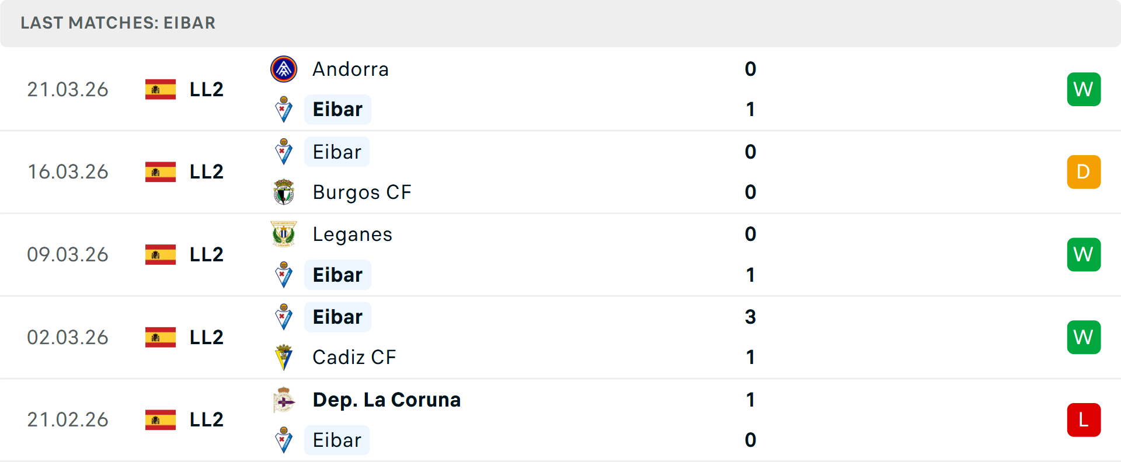
Task: Open the LAST MATCHES: EIBAR header
Action: [x=118, y=23]
